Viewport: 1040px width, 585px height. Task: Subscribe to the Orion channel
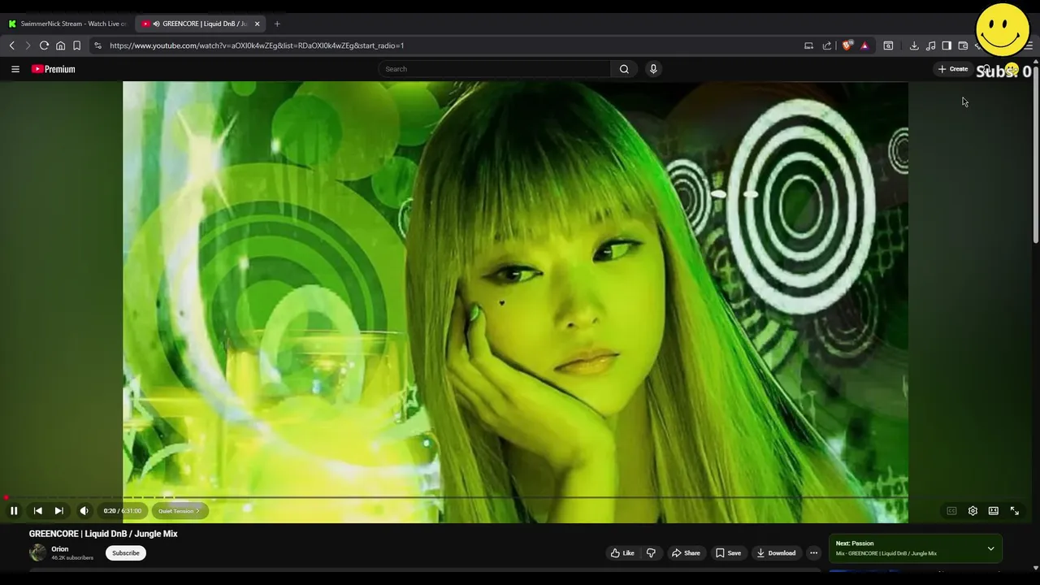tap(126, 553)
